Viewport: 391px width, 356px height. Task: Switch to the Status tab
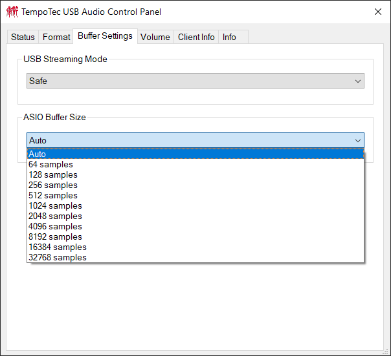(x=23, y=37)
